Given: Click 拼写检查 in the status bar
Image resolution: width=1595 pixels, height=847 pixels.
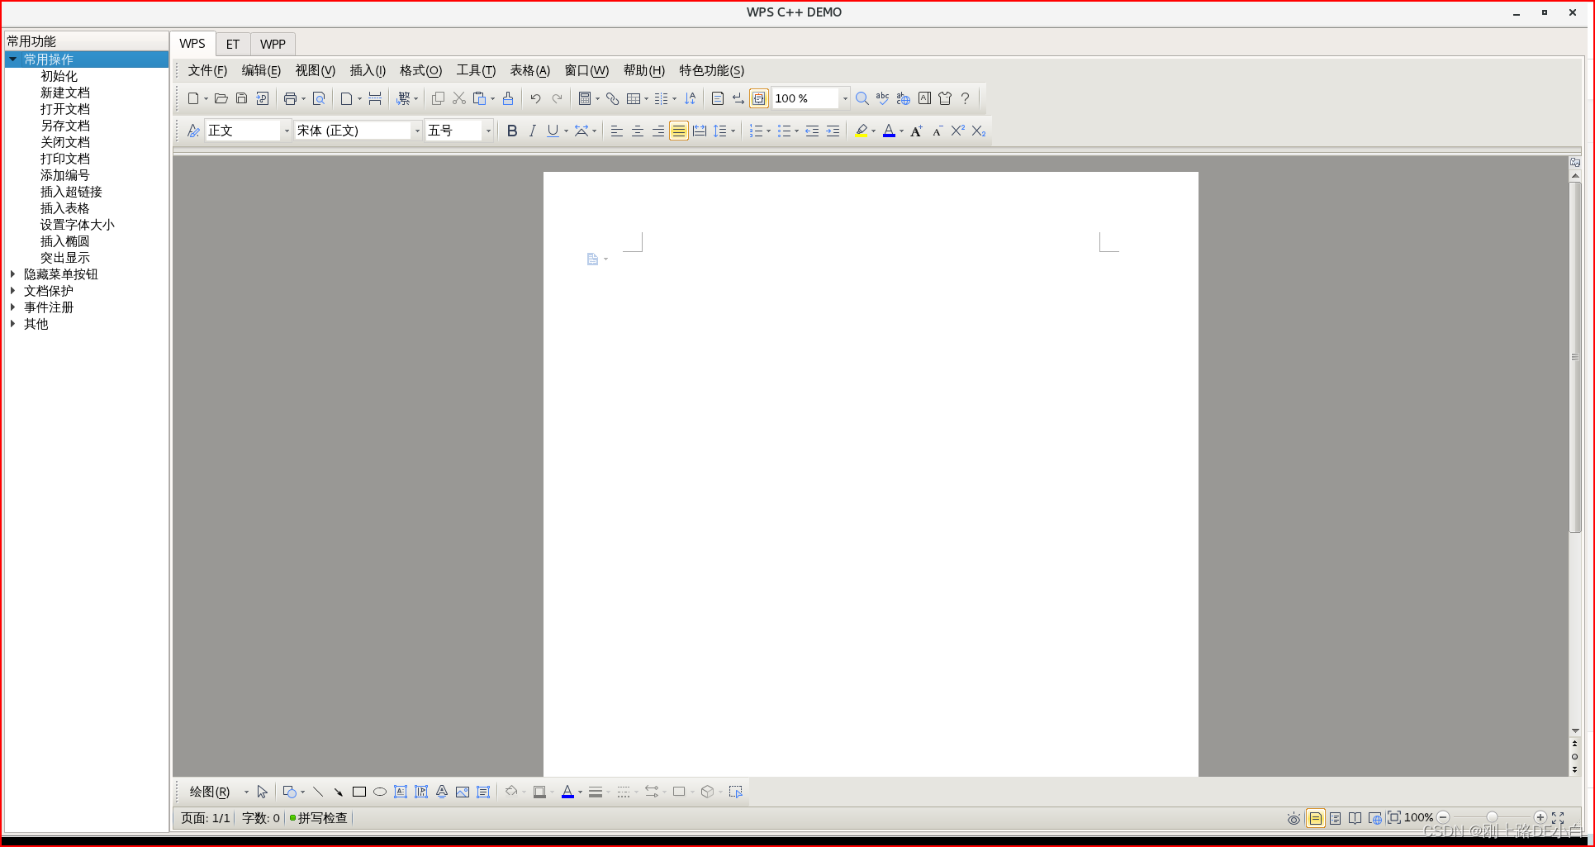Looking at the screenshot, I should pyautogui.click(x=322, y=817).
